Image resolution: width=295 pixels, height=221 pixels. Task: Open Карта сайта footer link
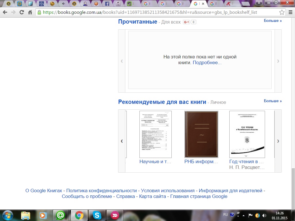coord(153,196)
